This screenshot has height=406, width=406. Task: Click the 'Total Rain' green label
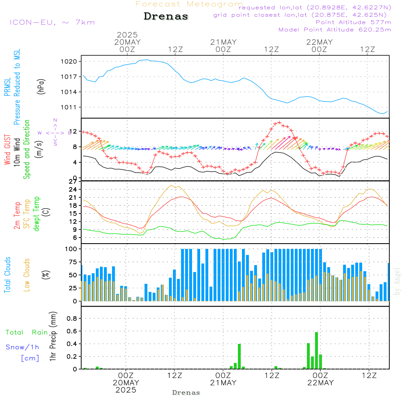click(x=27, y=333)
